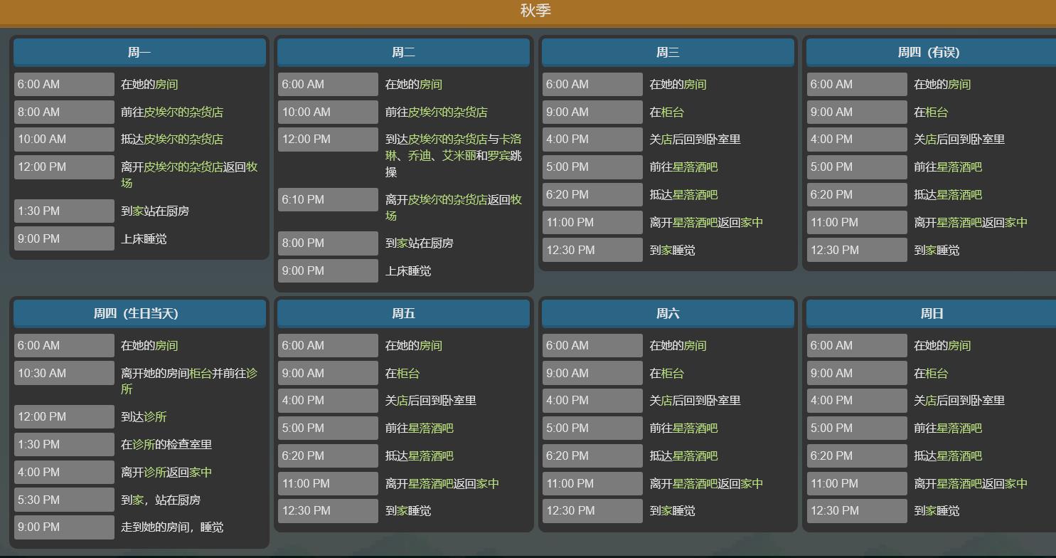Open 诊所 link in 周四 (生日当天) 12:00 PM row
This screenshot has width=1056, height=558.
click(x=155, y=416)
